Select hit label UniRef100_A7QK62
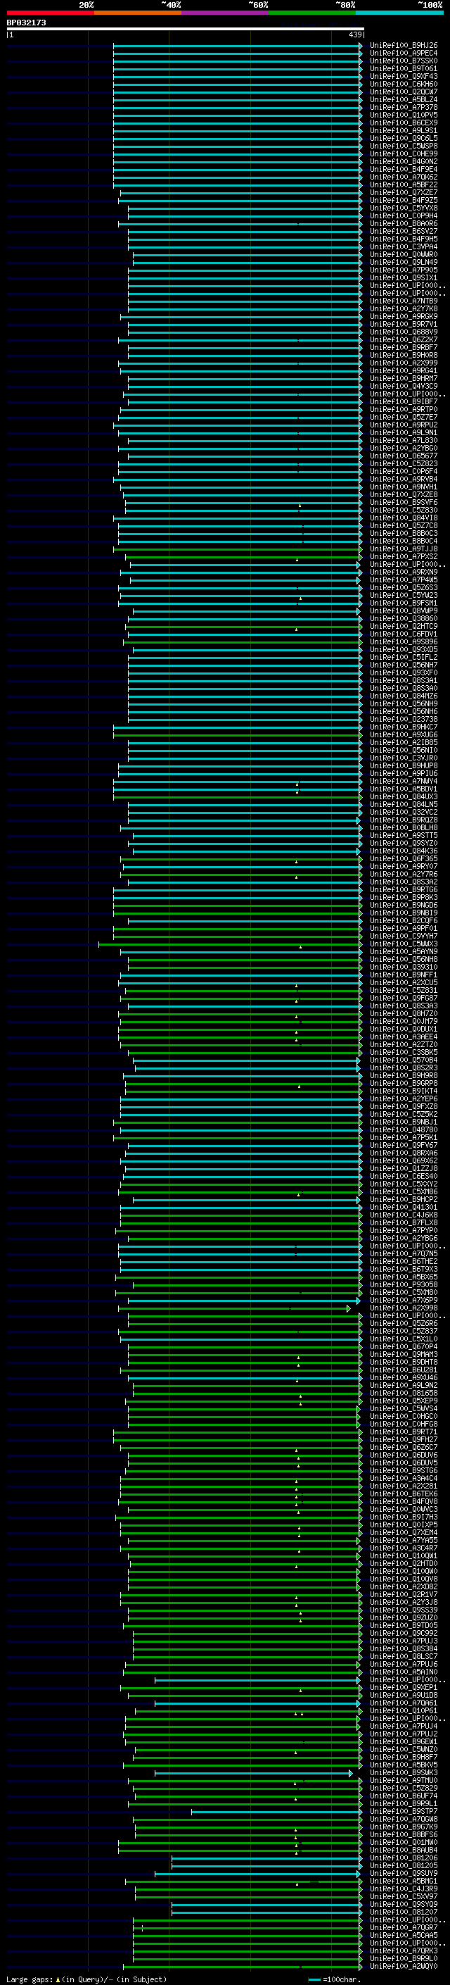Viewport: 450px width, 1985px height. [404, 177]
